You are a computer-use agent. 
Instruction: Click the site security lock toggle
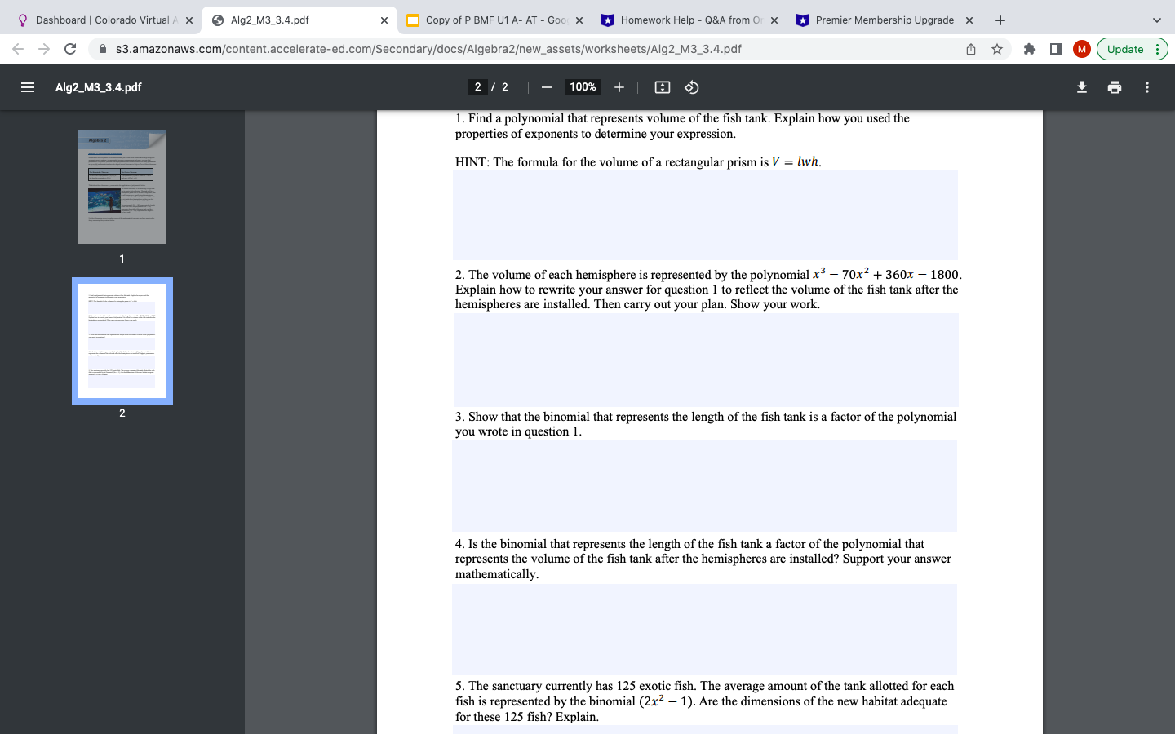pos(102,49)
